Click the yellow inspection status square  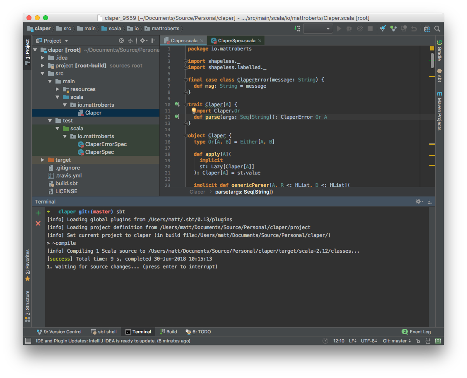pos(432,48)
